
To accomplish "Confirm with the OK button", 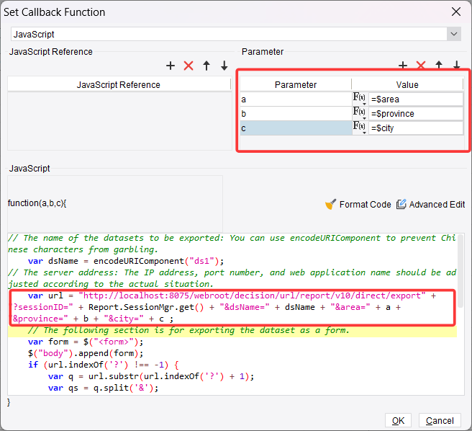I will tap(398, 420).
